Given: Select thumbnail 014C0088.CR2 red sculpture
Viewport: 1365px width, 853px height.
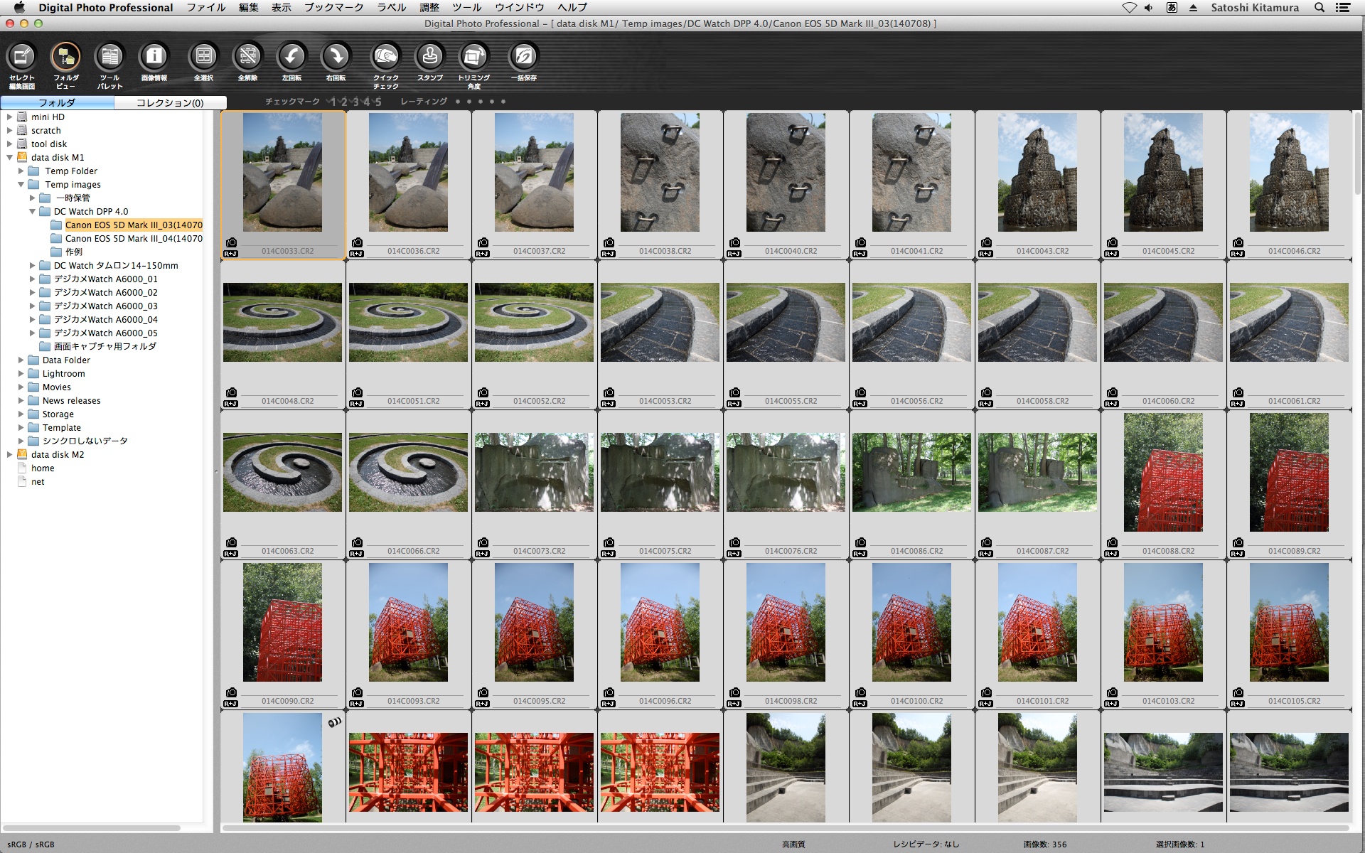Looking at the screenshot, I should pos(1163,473).
